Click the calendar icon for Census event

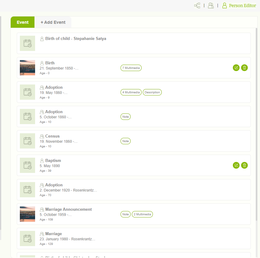(x=27, y=141)
